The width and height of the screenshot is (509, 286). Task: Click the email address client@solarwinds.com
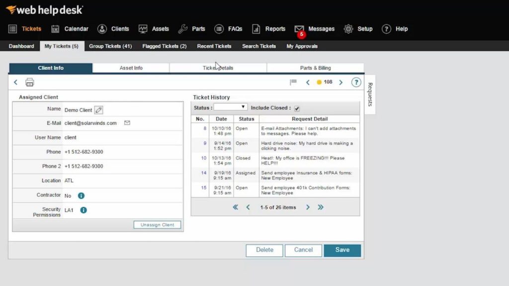coord(90,123)
